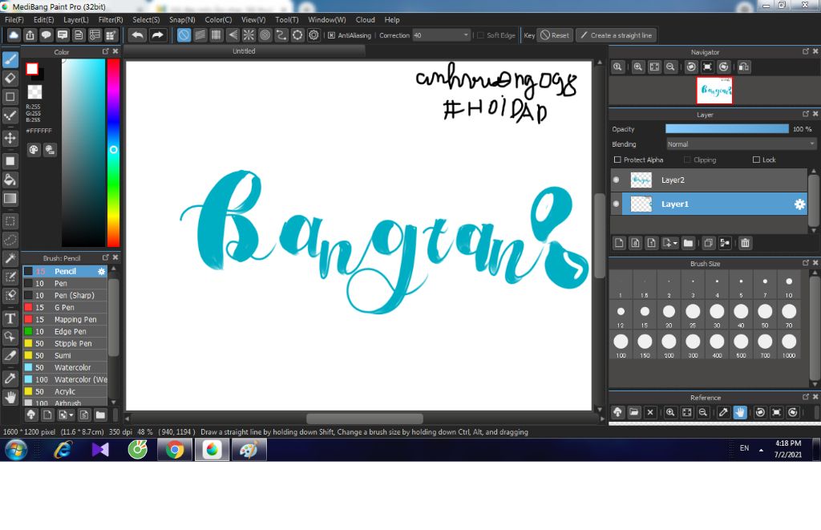Select the Brush tool in left toolbar
Image resolution: width=821 pixels, height=530 pixels.
tap(10, 59)
